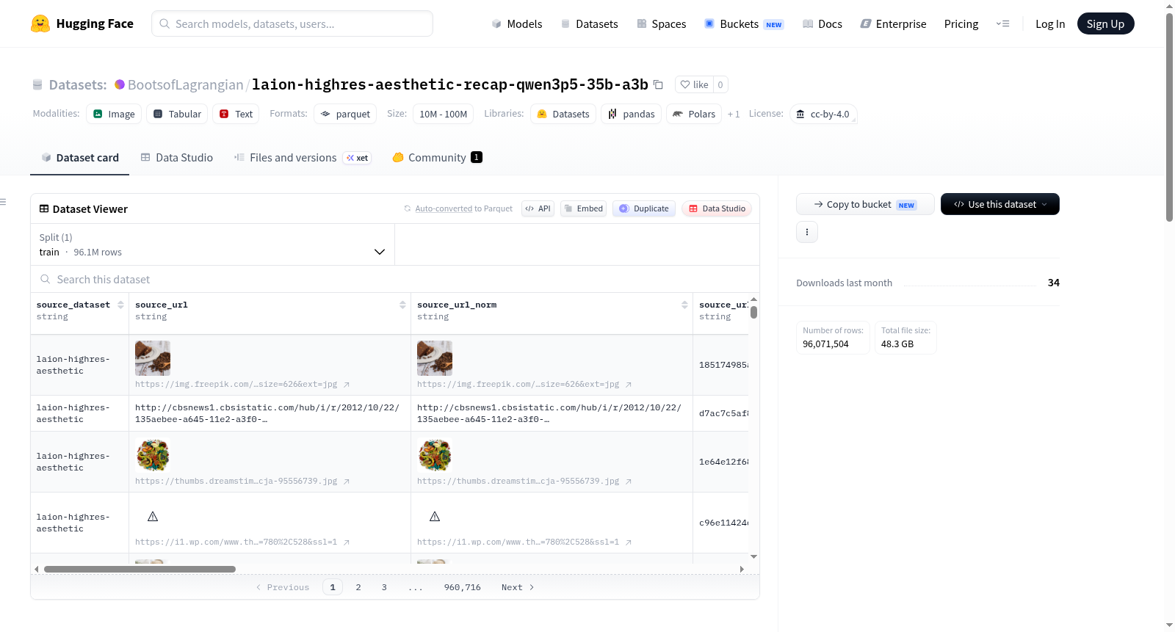Open Data Studio from viewer header button
The width and height of the screenshot is (1175, 632).
pyautogui.click(x=717, y=208)
